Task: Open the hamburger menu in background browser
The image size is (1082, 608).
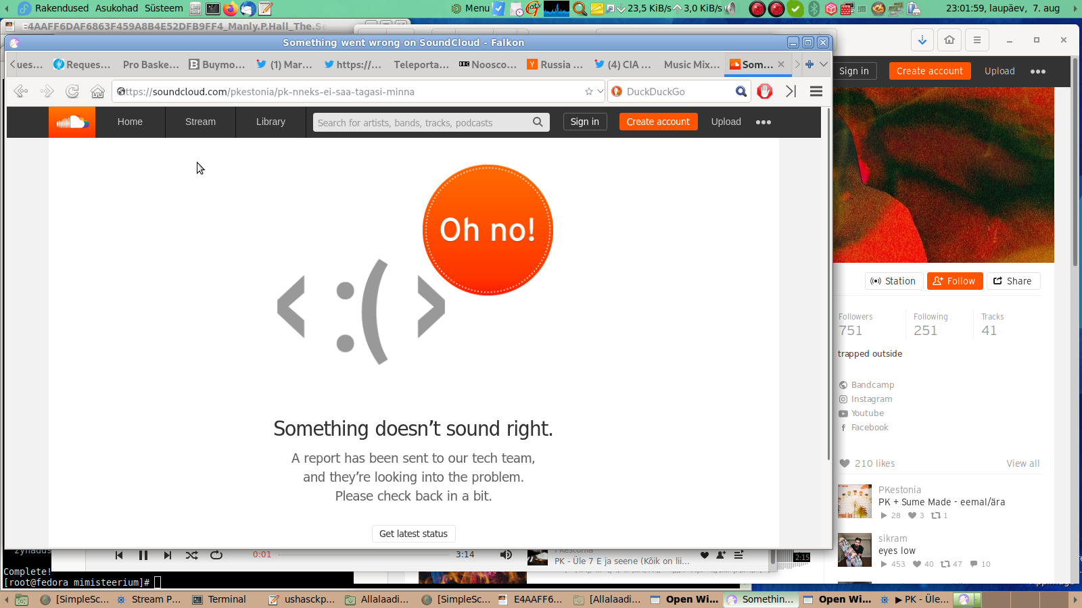Action: [x=977, y=40]
